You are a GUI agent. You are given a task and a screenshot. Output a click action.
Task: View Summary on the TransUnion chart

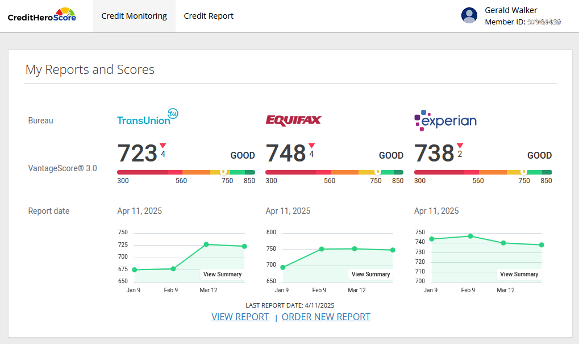coord(222,274)
